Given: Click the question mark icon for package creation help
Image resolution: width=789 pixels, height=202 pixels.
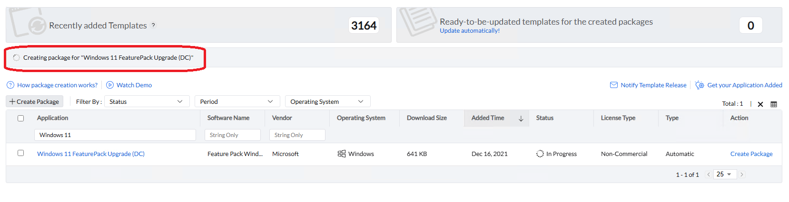Looking at the screenshot, I should (x=10, y=85).
